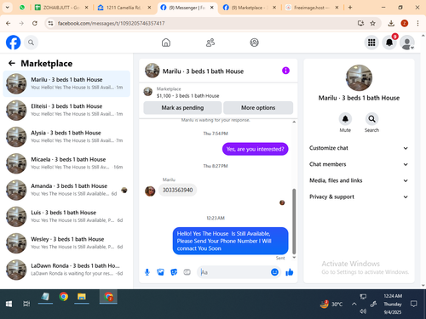Open the account profile avatar menu
This screenshot has width=426, height=319.
407,43
